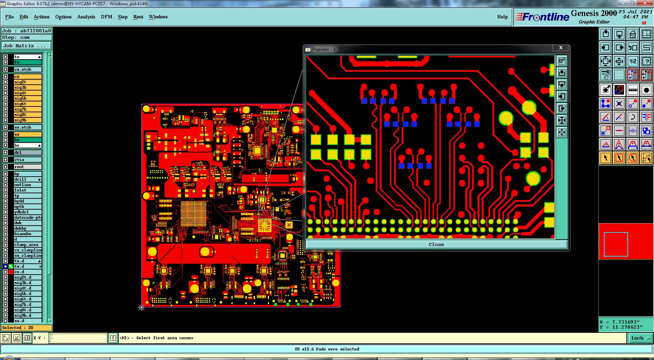This screenshot has height=360, width=654.
Task: Click the previous view (undo zoom) icon
Action: pos(633,48)
